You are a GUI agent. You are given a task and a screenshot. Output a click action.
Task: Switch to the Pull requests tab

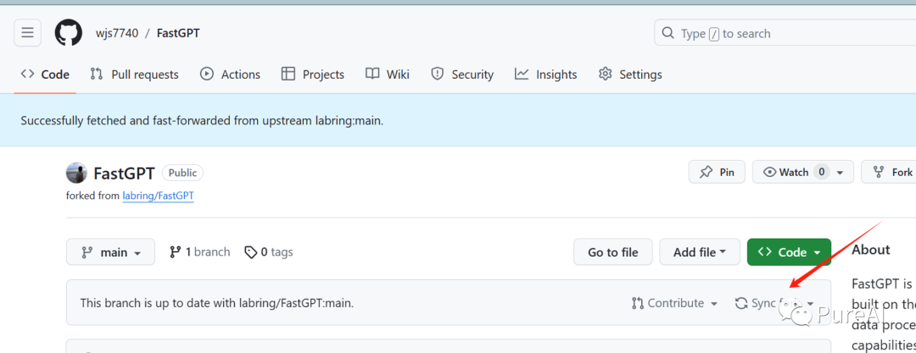pyautogui.click(x=135, y=74)
